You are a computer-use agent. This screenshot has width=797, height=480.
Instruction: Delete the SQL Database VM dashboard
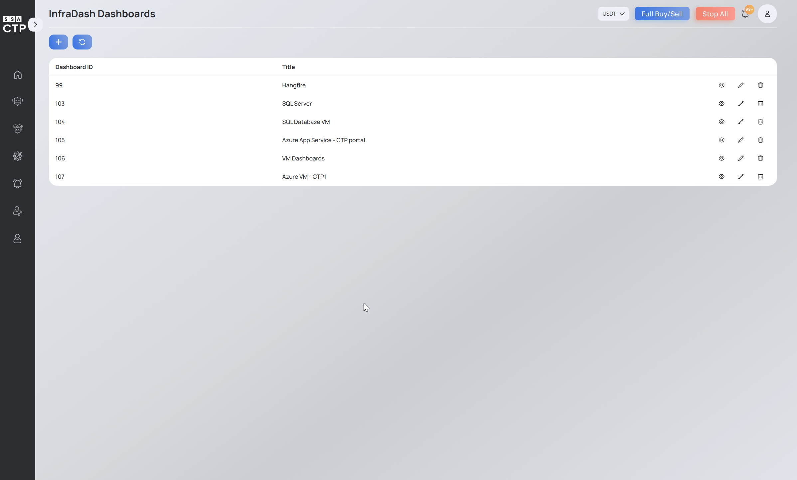(760, 122)
